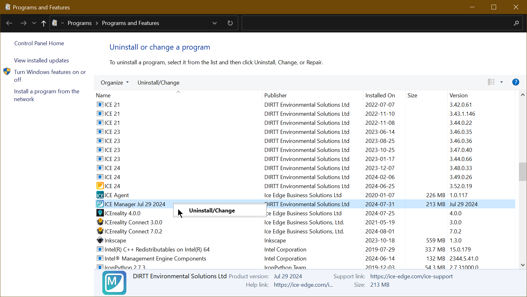This screenshot has height=297, width=527.
Task: Click the search magnifier icon
Action: (x=516, y=23)
